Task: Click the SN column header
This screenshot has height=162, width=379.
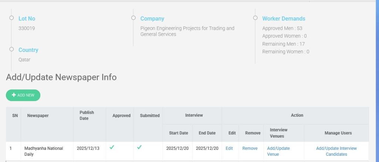Action: tap(15, 116)
